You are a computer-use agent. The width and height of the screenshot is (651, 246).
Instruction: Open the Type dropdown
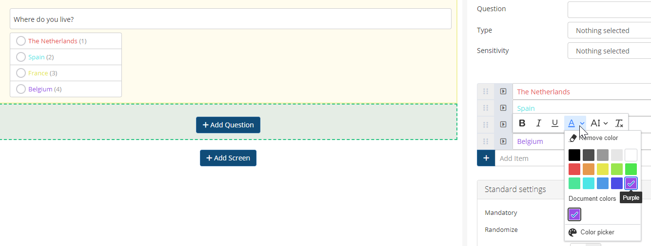coord(610,31)
